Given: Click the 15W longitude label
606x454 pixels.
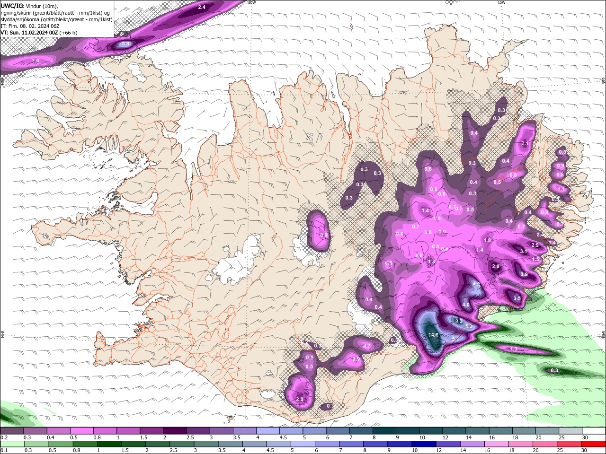Looking at the screenshot, I should [501, 2].
